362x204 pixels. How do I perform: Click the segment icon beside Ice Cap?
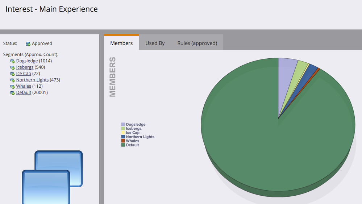[12, 74]
